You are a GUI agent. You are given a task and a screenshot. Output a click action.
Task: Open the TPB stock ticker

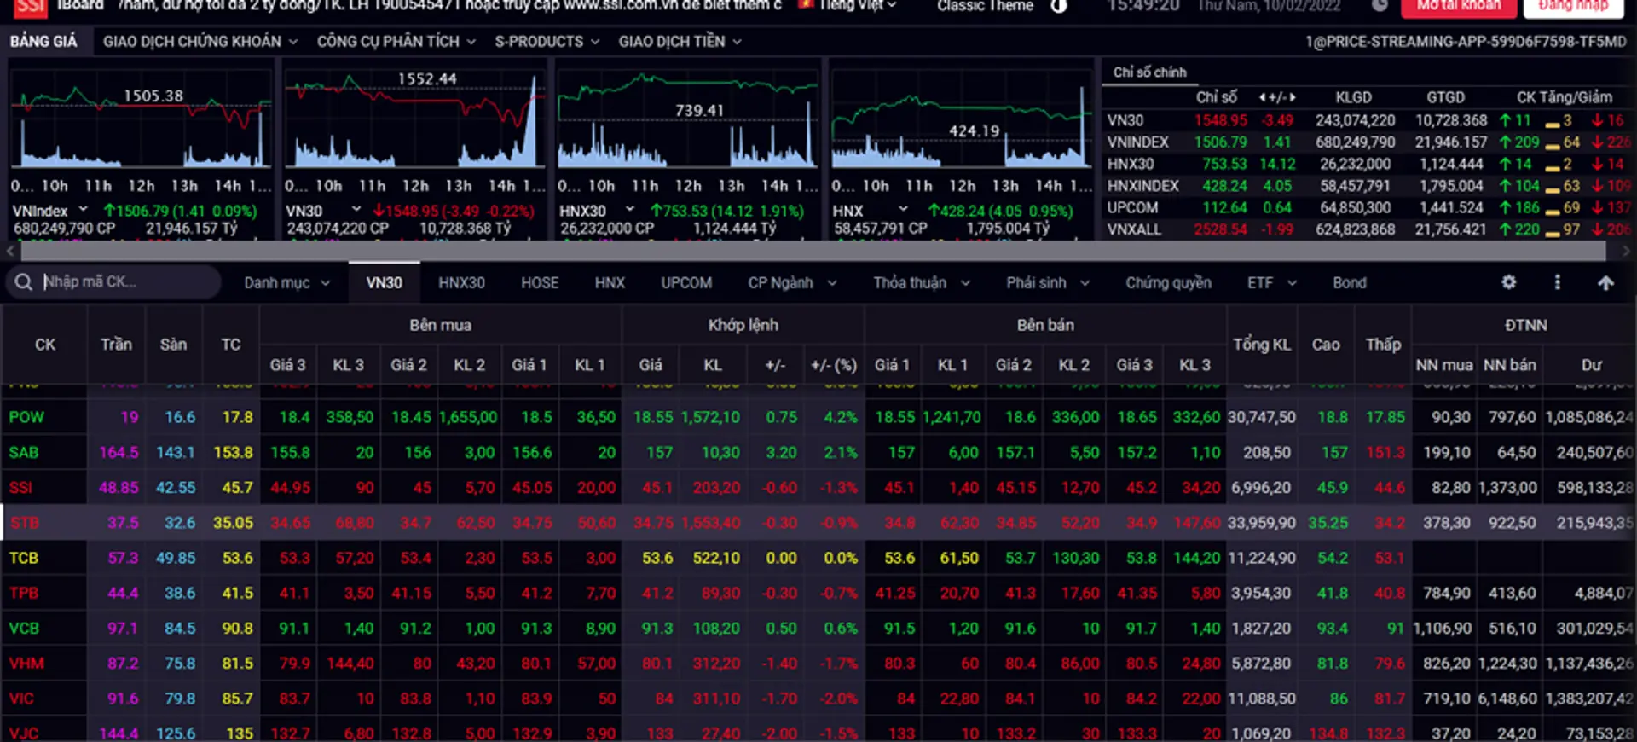[24, 593]
